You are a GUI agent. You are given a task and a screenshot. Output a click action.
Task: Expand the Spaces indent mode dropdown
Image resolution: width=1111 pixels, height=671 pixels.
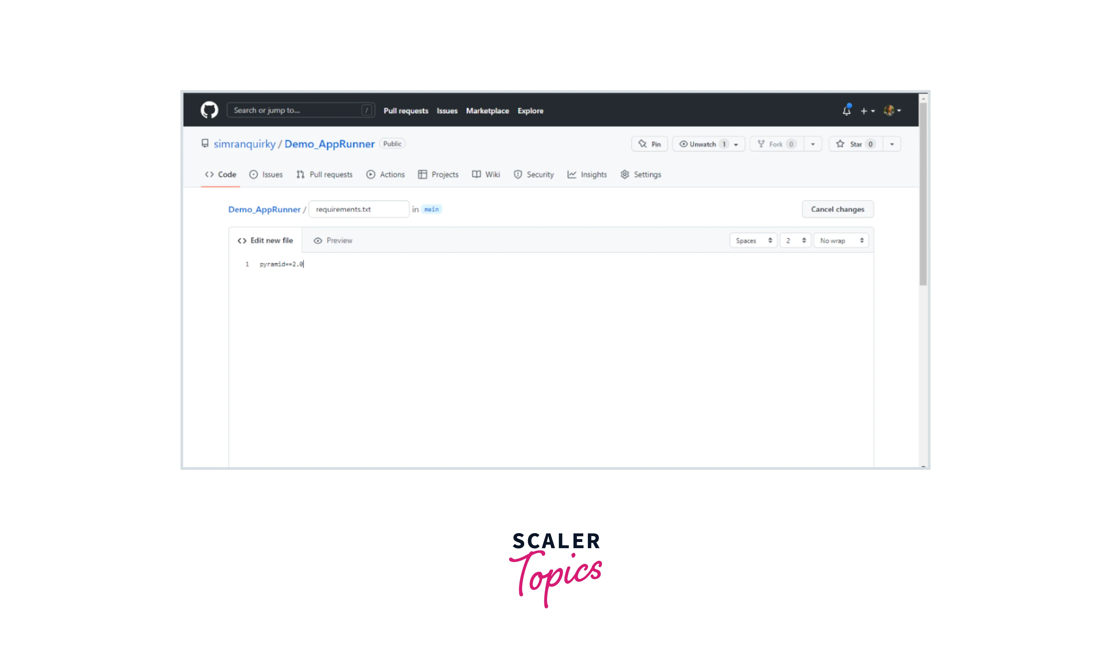[753, 241]
